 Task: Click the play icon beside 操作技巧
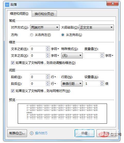click(x=32, y=133)
